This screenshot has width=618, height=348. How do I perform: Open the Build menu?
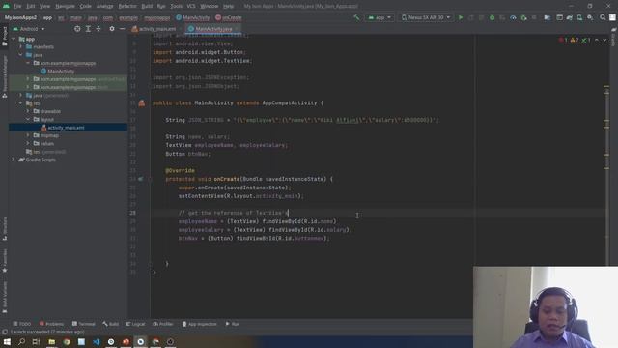click(x=147, y=6)
